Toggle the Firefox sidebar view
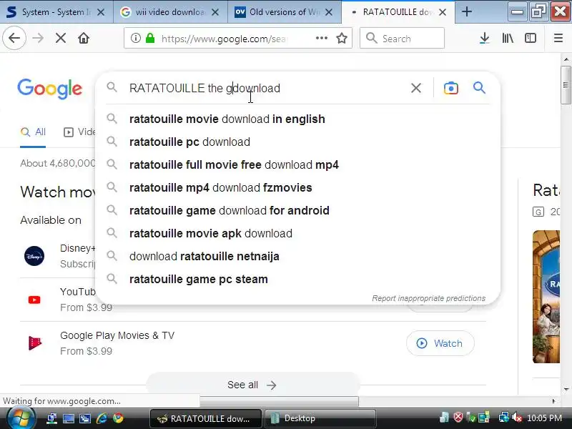The height and width of the screenshot is (429, 572). point(530,38)
